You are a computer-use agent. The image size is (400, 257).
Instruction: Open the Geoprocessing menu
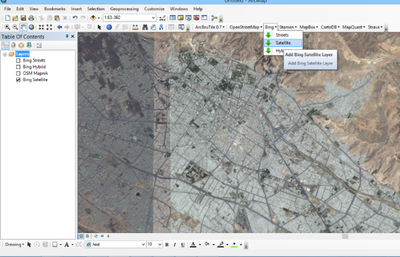124,8
